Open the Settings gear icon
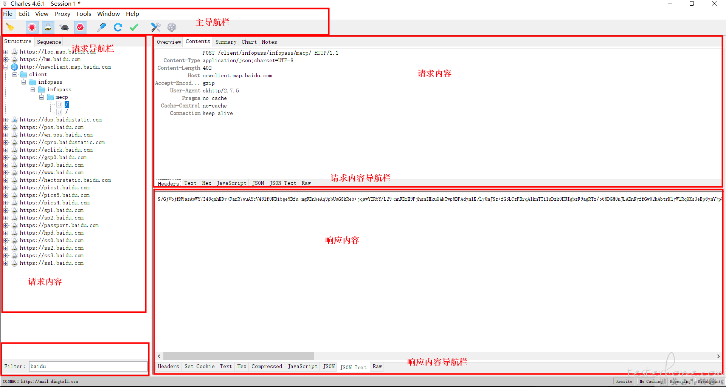 point(172,27)
